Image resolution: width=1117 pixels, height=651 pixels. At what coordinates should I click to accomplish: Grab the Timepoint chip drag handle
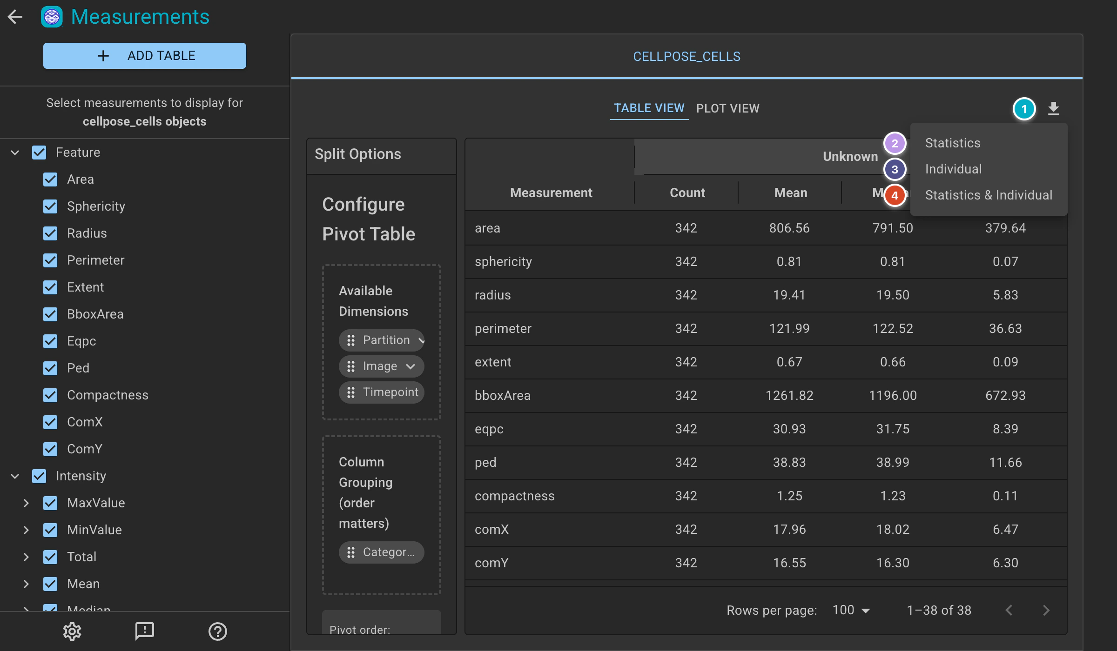pyautogui.click(x=351, y=392)
